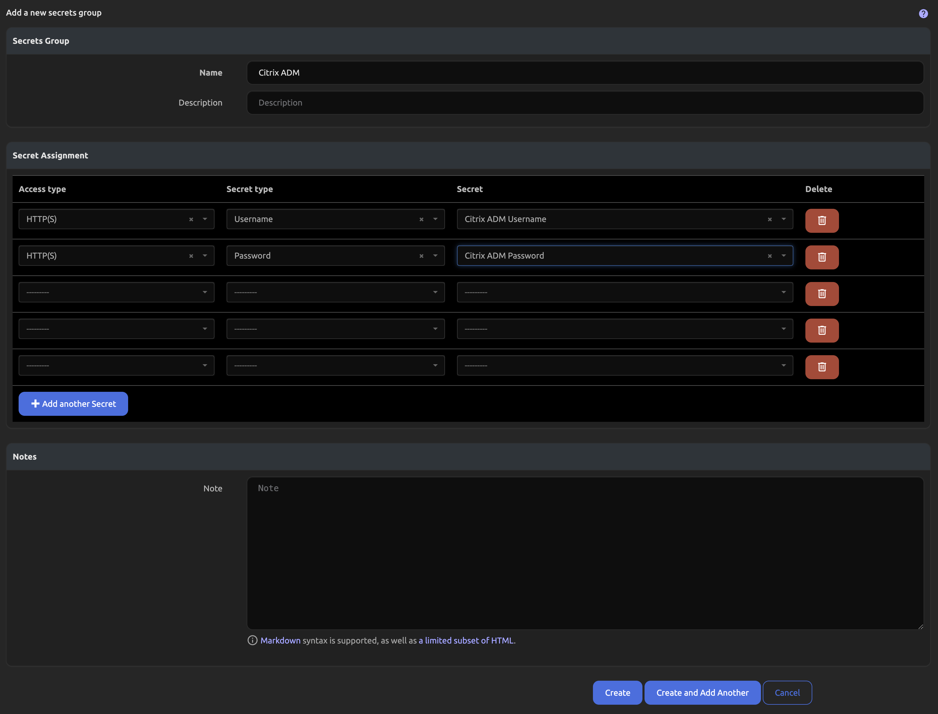Clear the Password secret type selection

point(421,255)
